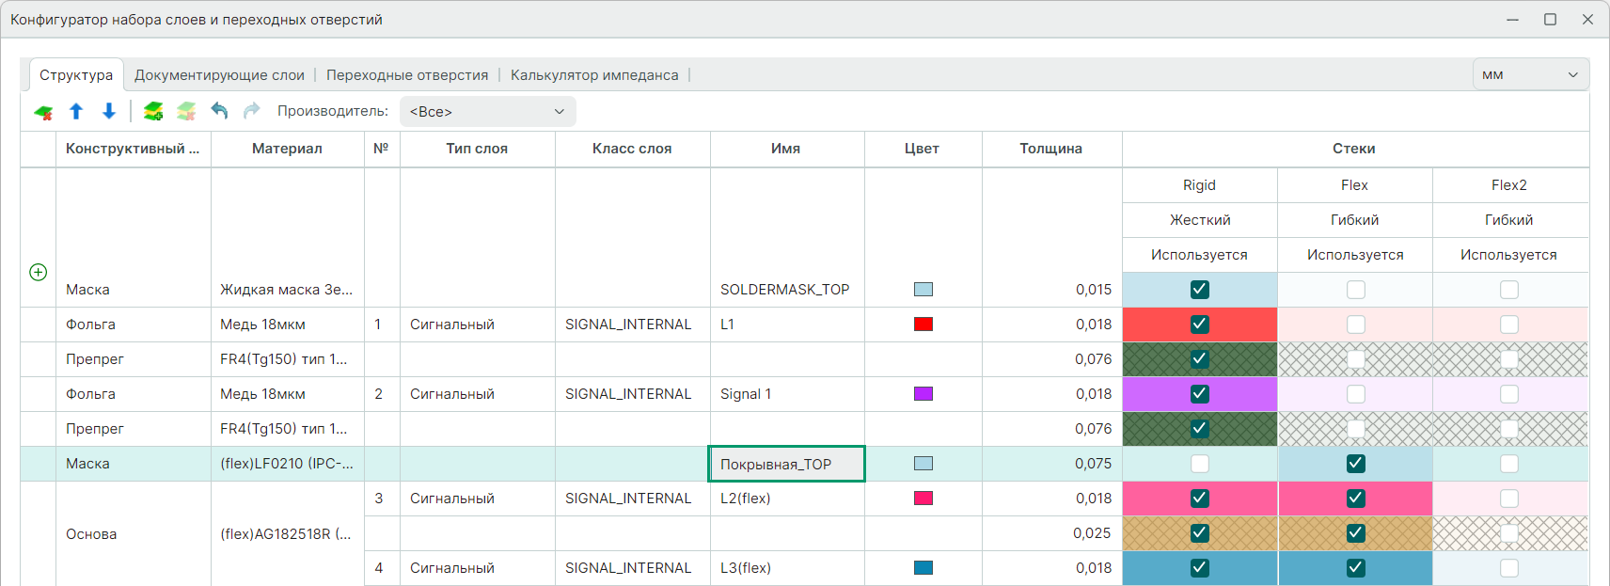The width and height of the screenshot is (1610, 586).
Task: Click purple color swatch of Signal 1
Action: point(923,394)
